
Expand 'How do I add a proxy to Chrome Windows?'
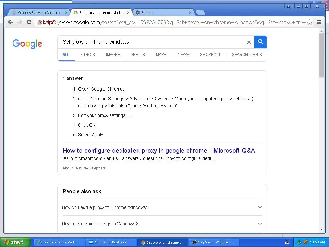162,207
